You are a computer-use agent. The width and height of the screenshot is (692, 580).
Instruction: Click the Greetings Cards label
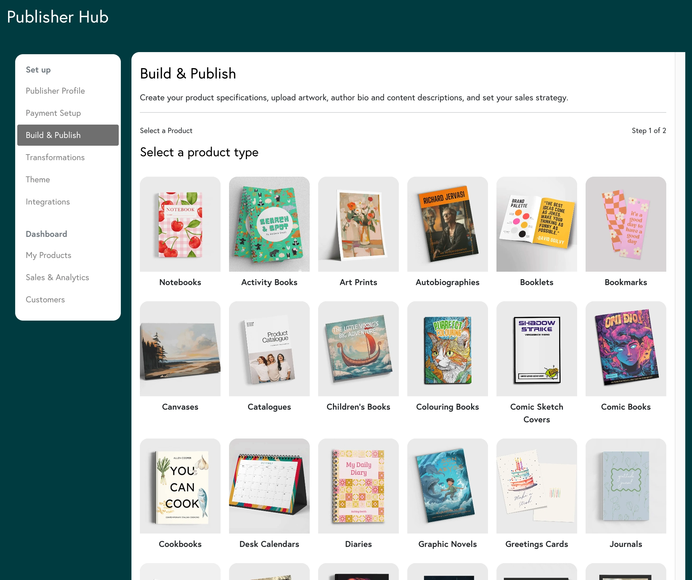537,544
